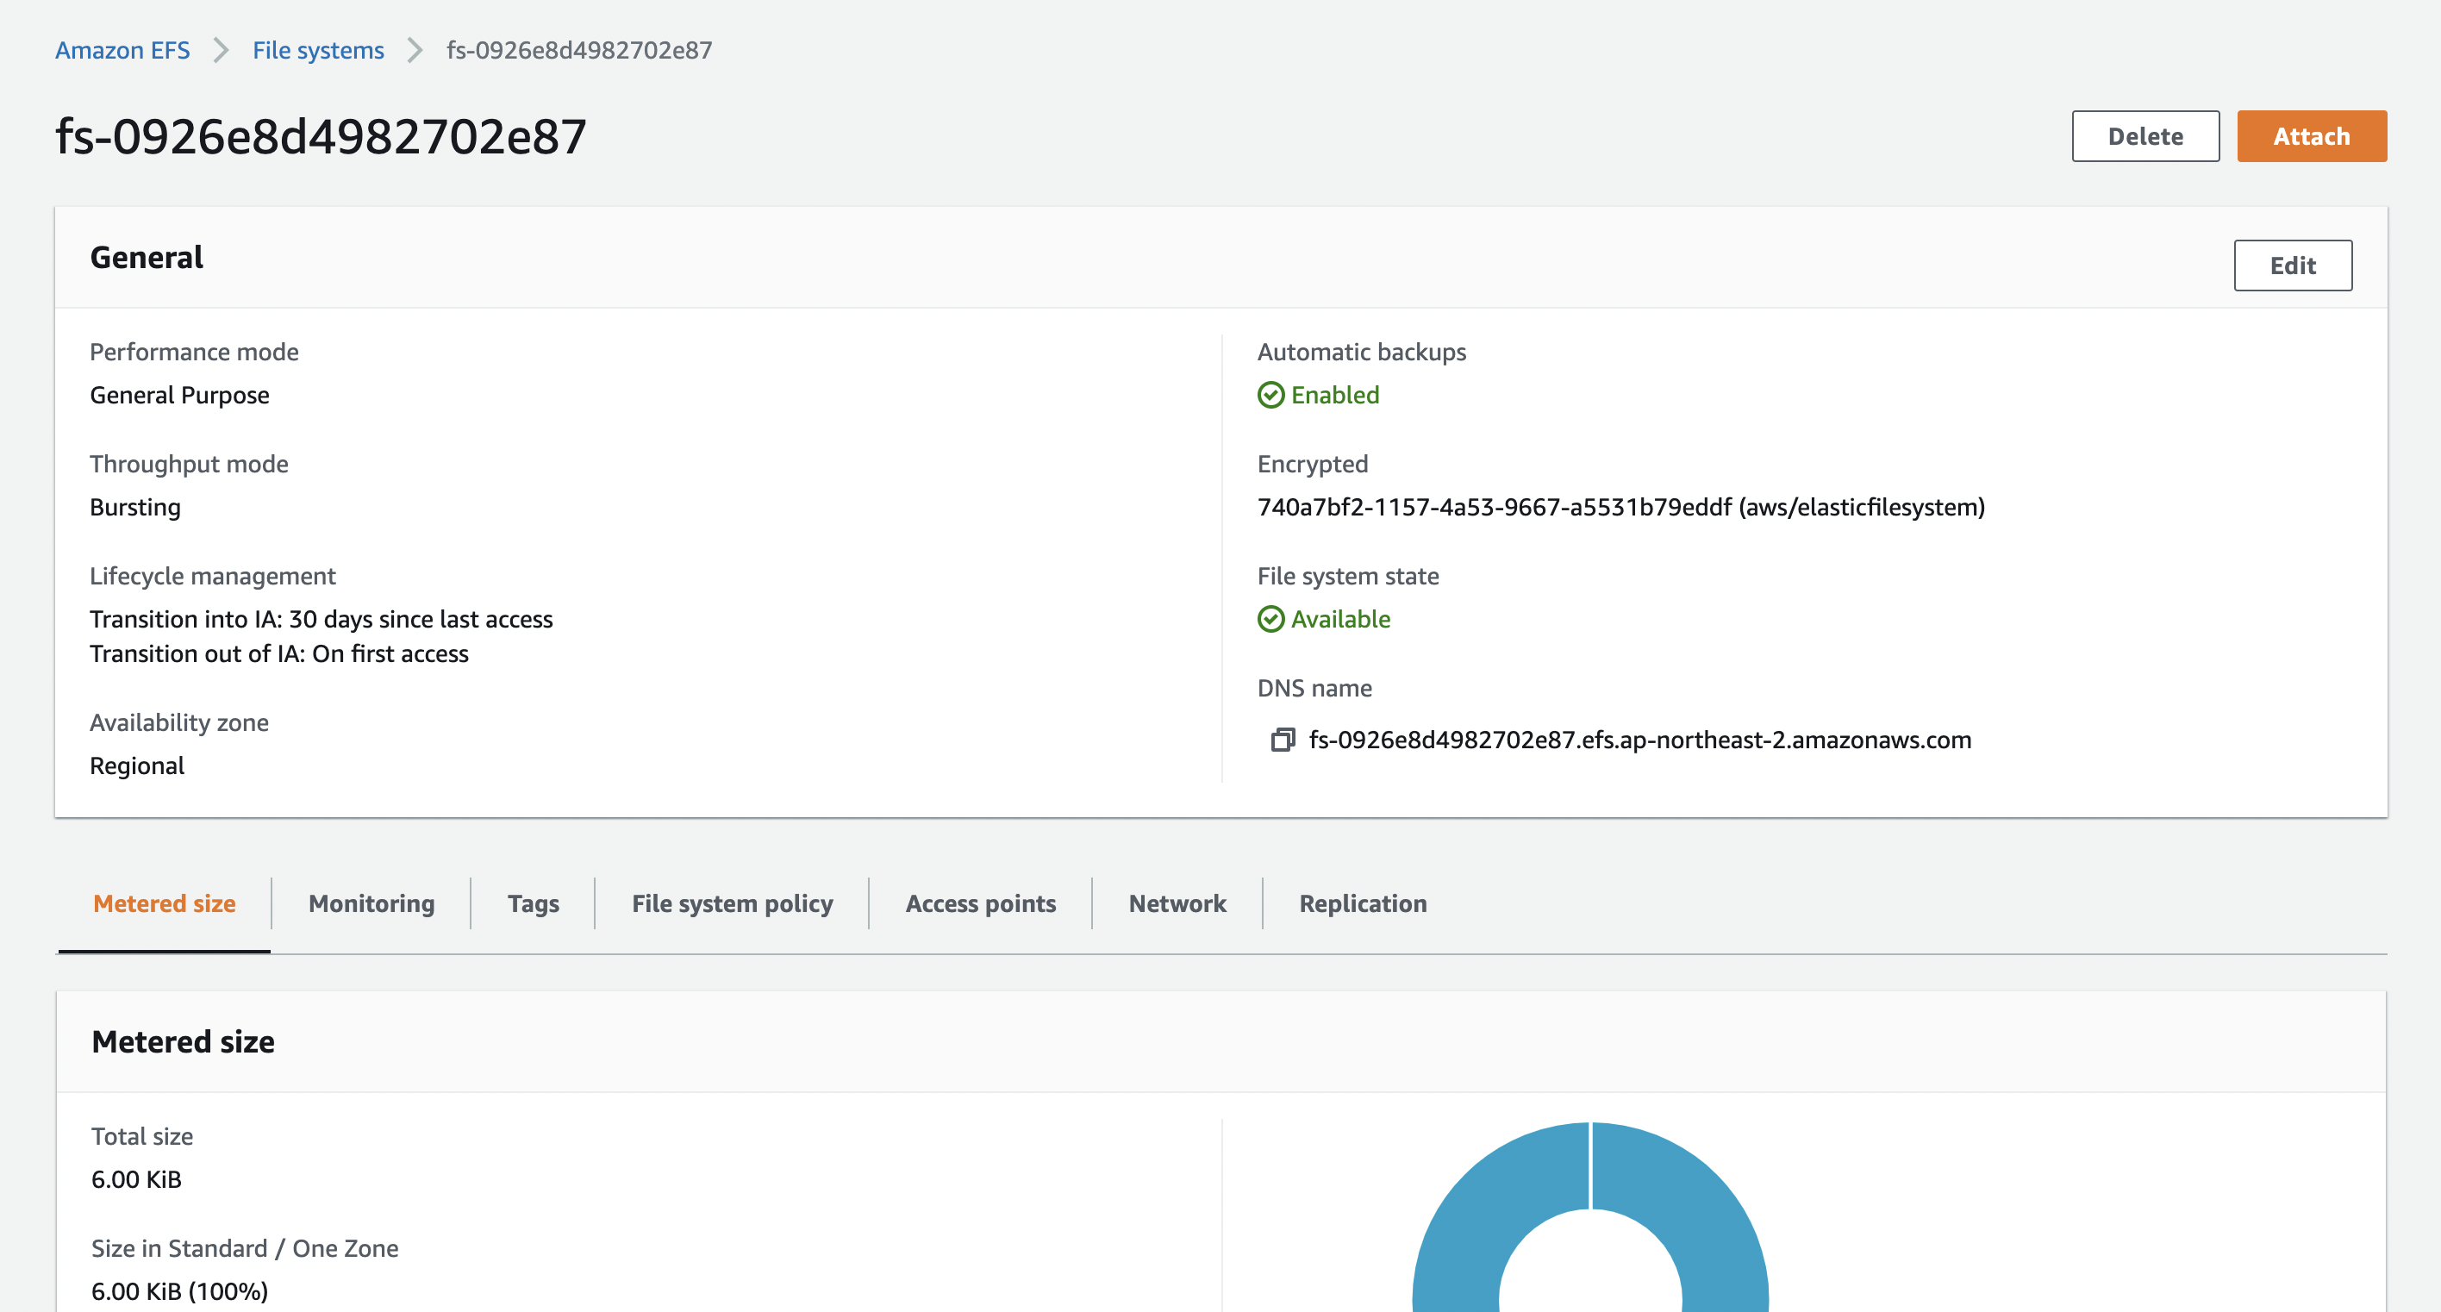Image resolution: width=2441 pixels, height=1312 pixels.
Task: Select the fs-0926e8d4982702e87 breadcrumb text
Action: coord(579,49)
